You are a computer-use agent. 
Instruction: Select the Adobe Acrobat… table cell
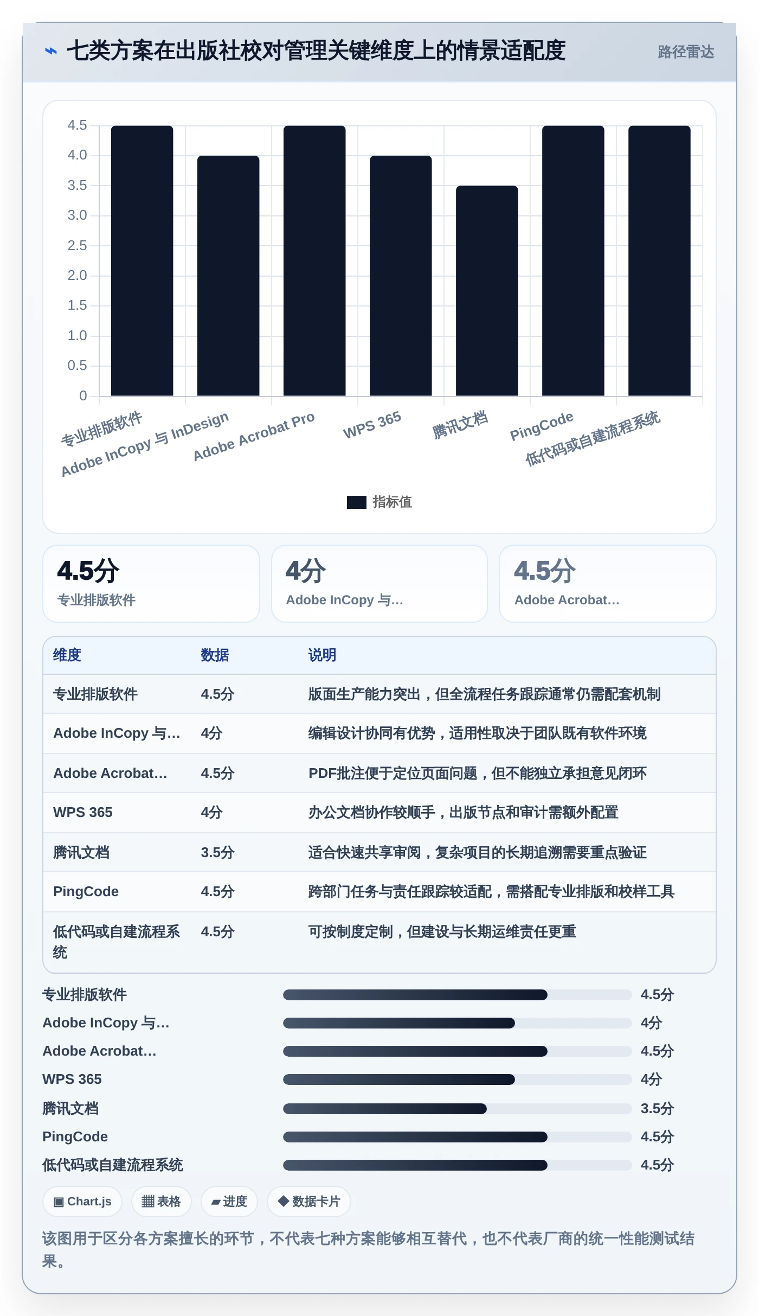(110, 773)
